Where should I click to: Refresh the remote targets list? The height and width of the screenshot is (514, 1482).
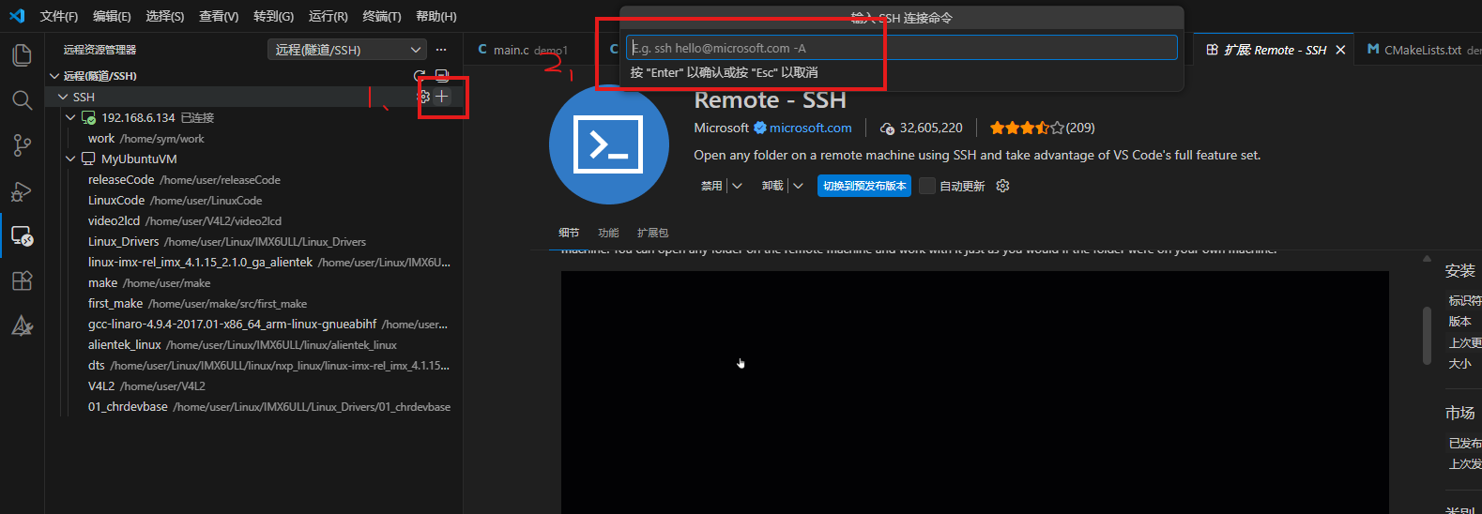click(x=420, y=76)
